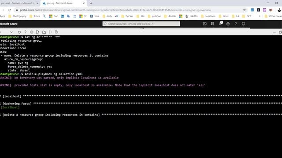
Task: Click the 'ansible-playbook rg-delection.yaml' command line
Action: [x=54, y=74]
